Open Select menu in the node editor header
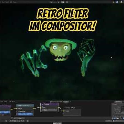124x124 pixels. click(x=6, y=102)
